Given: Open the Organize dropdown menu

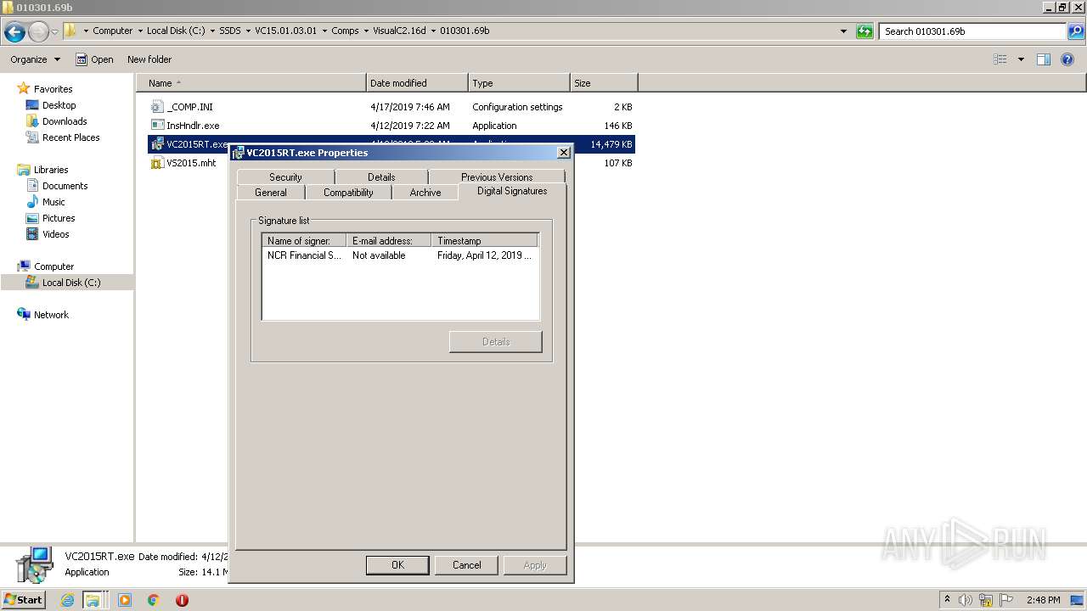Looking at the screenshot, I should 36,59.
